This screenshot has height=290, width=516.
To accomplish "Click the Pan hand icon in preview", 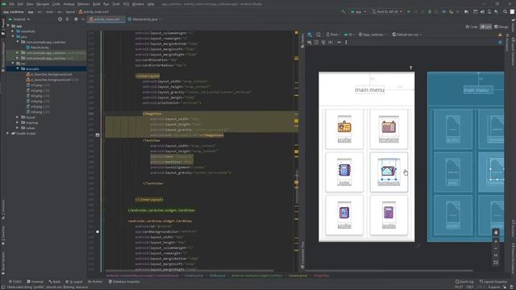I will 496,233.
